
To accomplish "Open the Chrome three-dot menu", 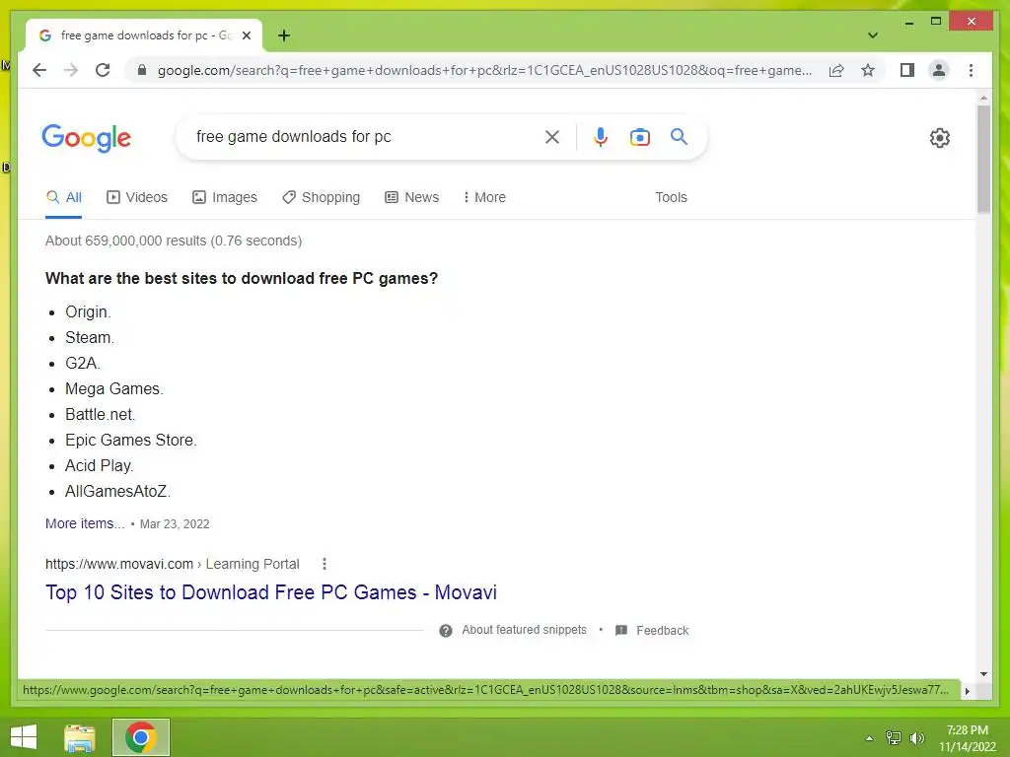I will 971,70.
